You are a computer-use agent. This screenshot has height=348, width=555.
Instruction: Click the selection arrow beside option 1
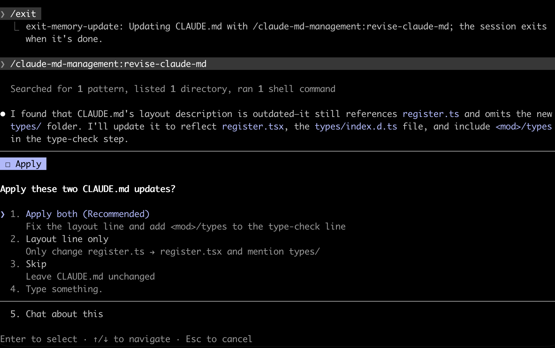pos(3,214)
